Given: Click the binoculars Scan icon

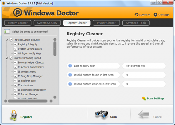Looking at the screenshot, I should click(x=102, y=114).
